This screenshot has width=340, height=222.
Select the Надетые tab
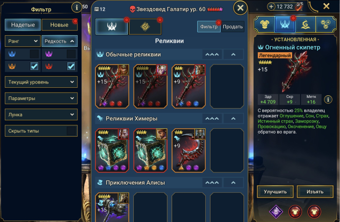coord(23,24)
